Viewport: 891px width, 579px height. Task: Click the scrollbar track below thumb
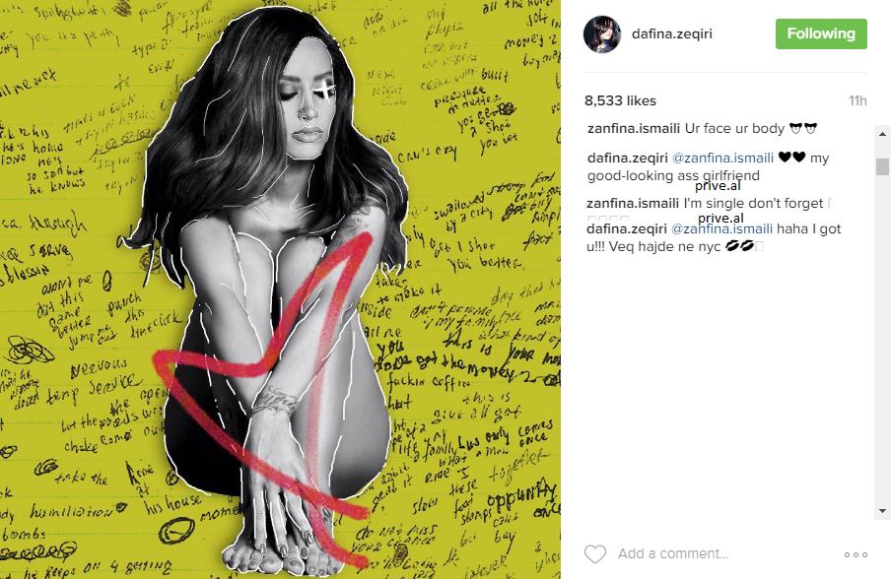tap(882, 340)
